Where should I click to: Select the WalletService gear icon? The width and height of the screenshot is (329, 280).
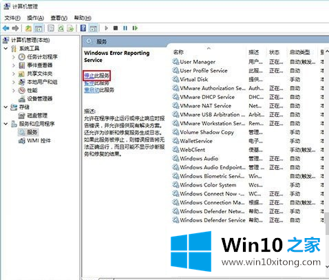click(176, 141)
